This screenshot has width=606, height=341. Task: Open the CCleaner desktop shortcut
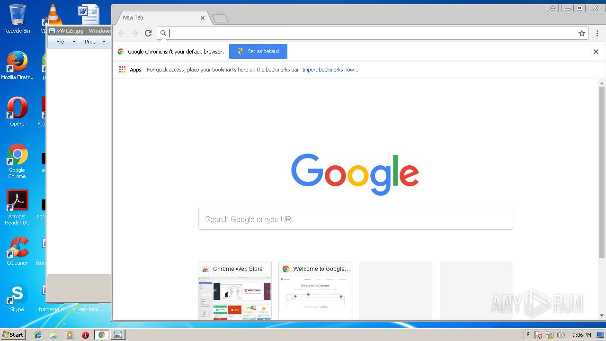tap(17, 251)
